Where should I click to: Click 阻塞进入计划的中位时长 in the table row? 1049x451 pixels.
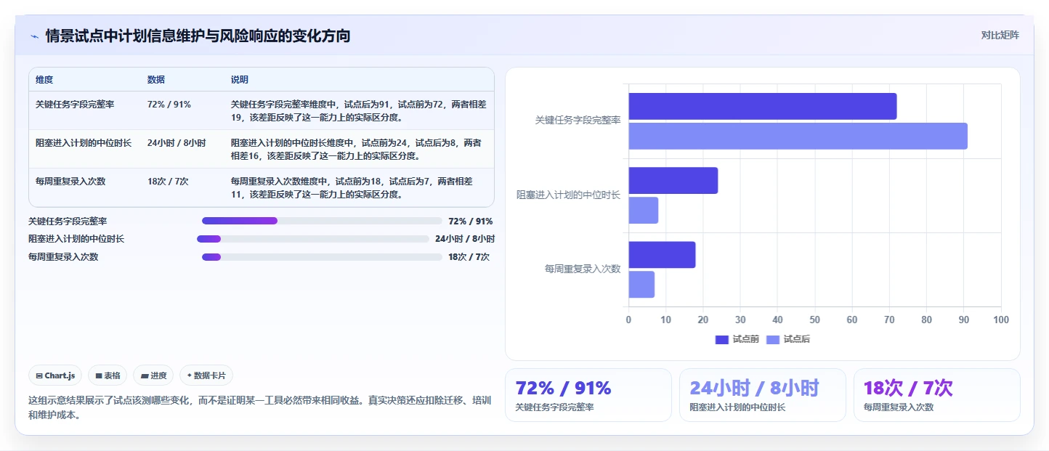click(x=84, y=142)
